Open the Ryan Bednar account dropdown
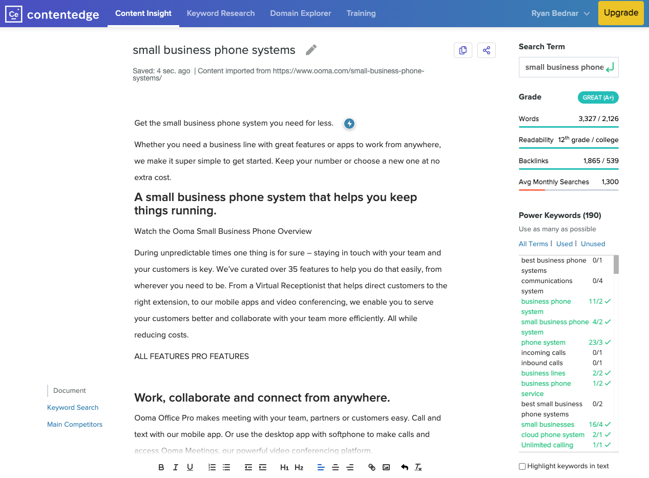 [x=560, y=13]
